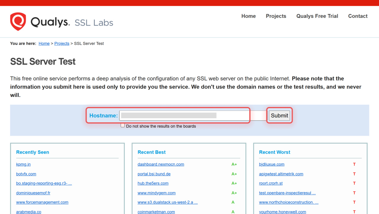This screenshot has height=214, width=379.
Task: Click the Home breadcrumb link
Action: [x=44, y=43]
